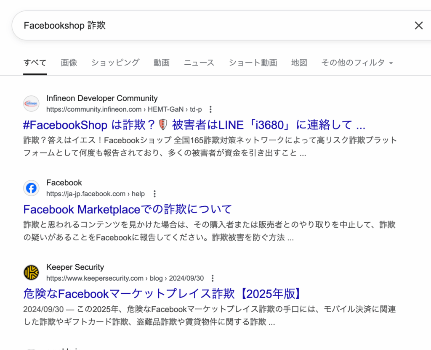The height and width of the screenshot is (350, 431).
Task: Click the snippet starting 詐欺と思われるコンテンツ
Action: [x=210, y=231]
